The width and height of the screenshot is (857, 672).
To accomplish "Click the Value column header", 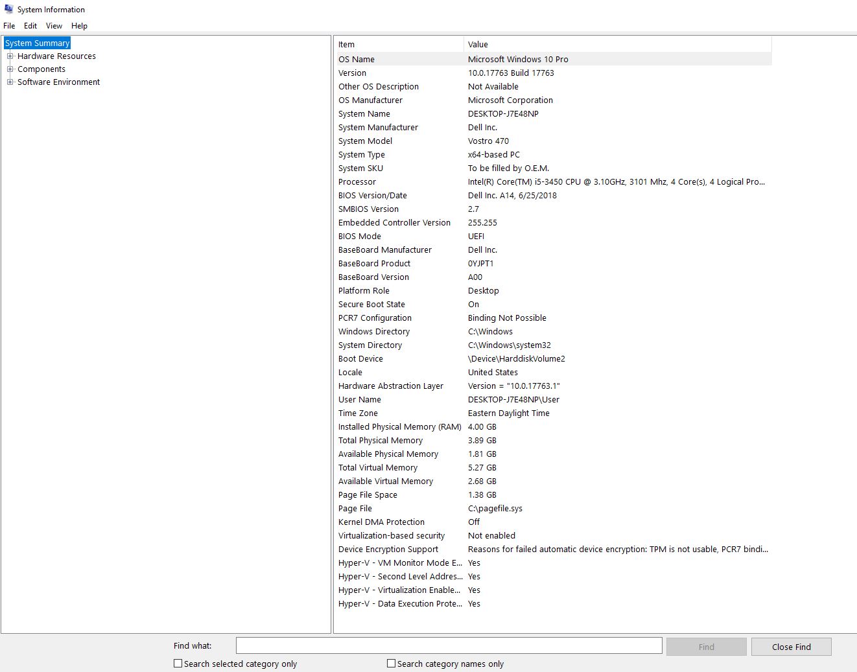I will (616, 45).
